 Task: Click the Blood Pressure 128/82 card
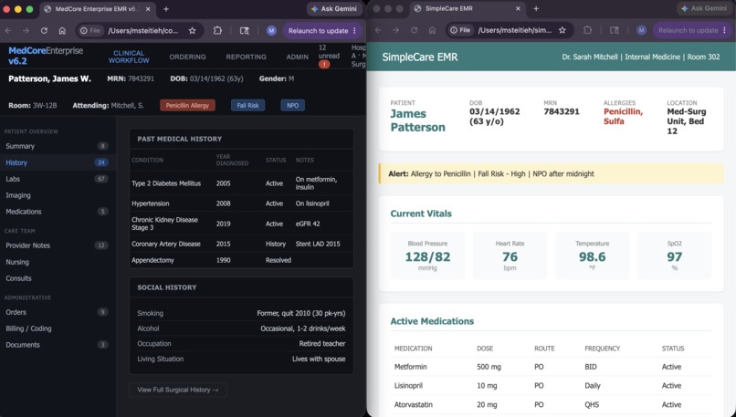[427, 255]
